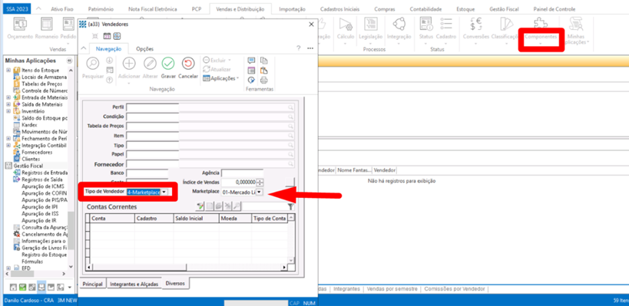Click the Índice de Vendas spinner arrows
Image resolution: width=629 pixels, height=306 pixels.
[x=259, y=183]
